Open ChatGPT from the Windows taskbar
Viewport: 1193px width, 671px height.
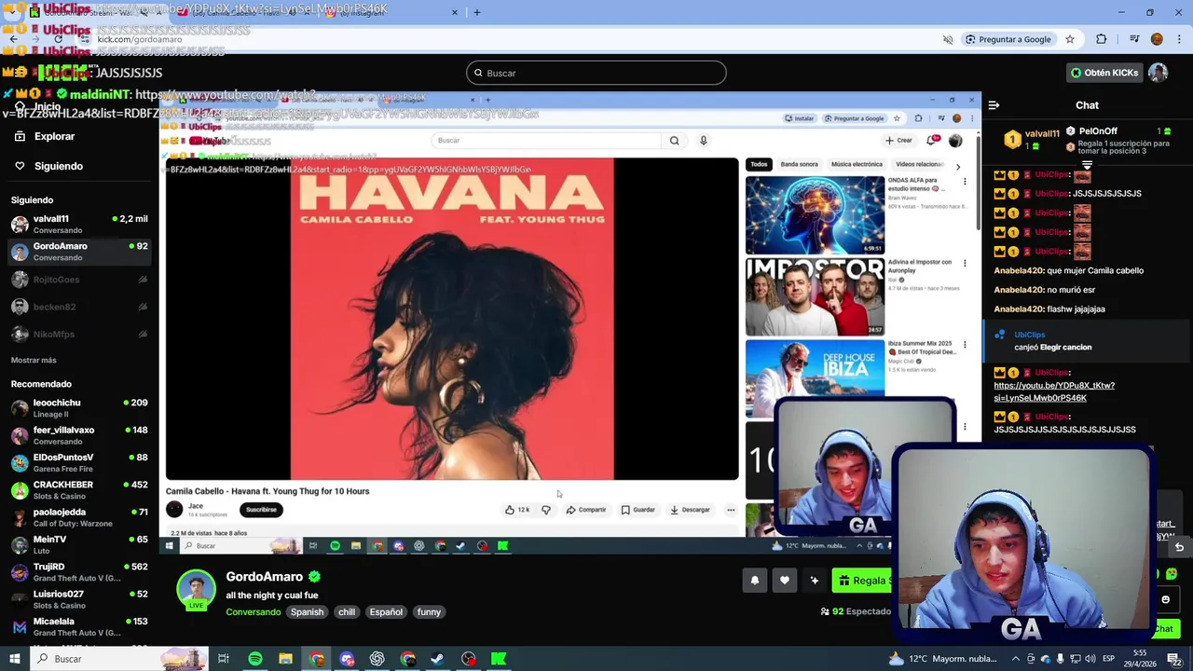coord(377,659)
